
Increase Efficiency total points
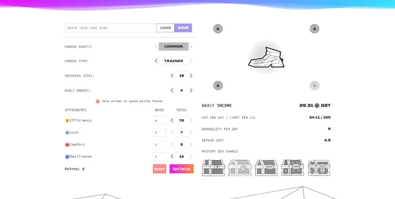(191, 121)
